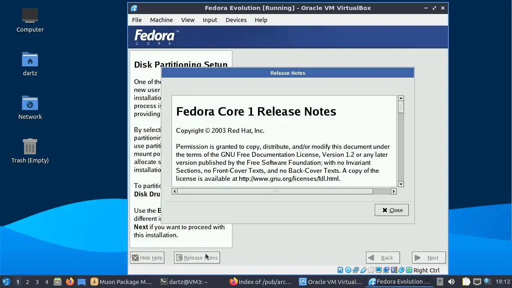The height and width of the screenshot is (288, 512).
Task: Open the Devices menu
Action: point(236,20)
